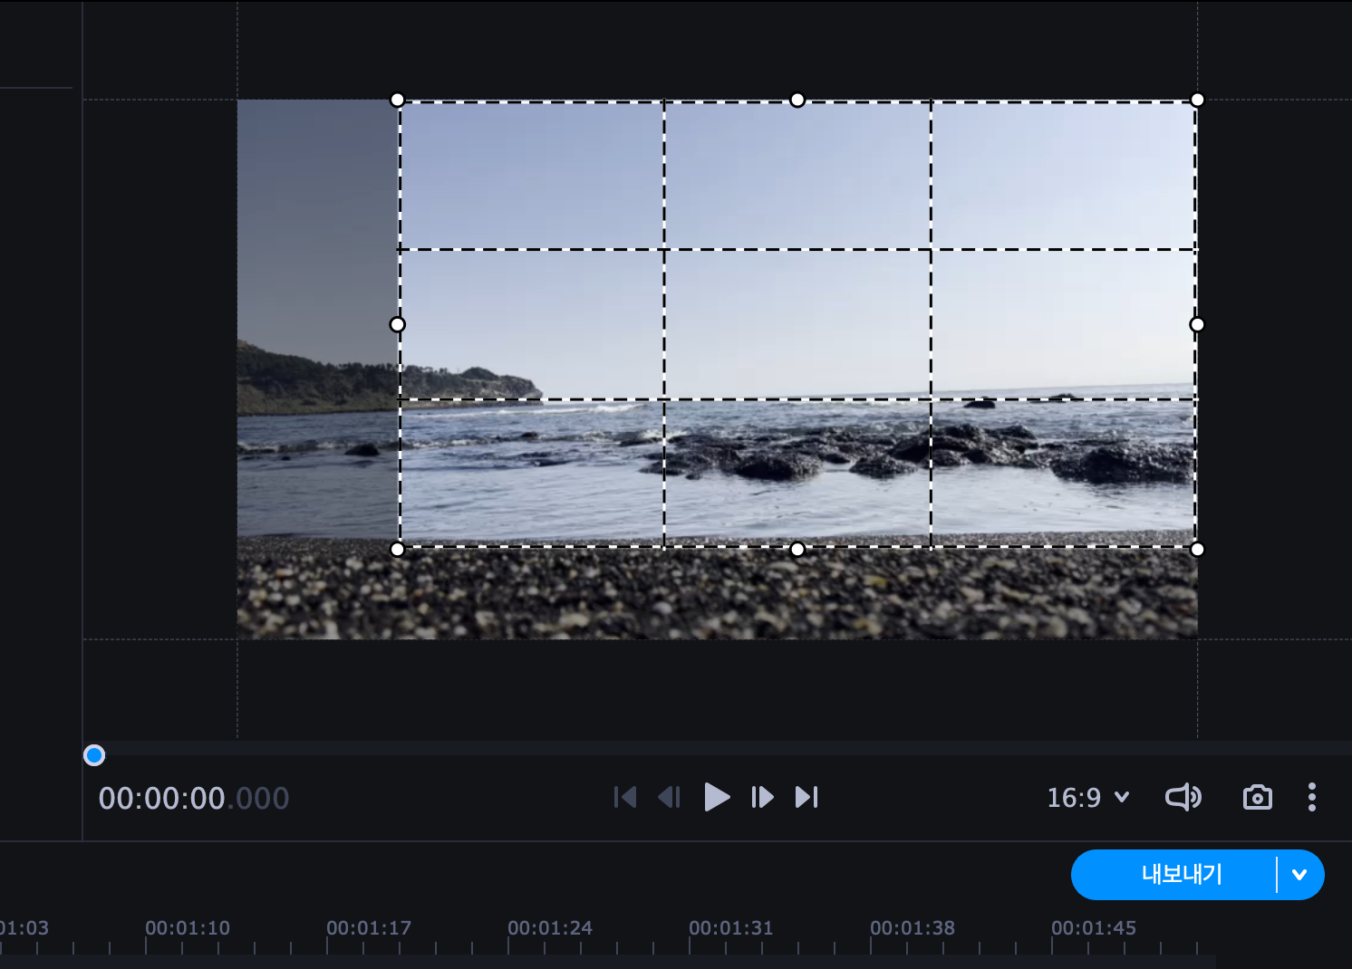1352x969 pixels.
Task: Jump to the start of the clip
Action: click(x=625, y=797)
